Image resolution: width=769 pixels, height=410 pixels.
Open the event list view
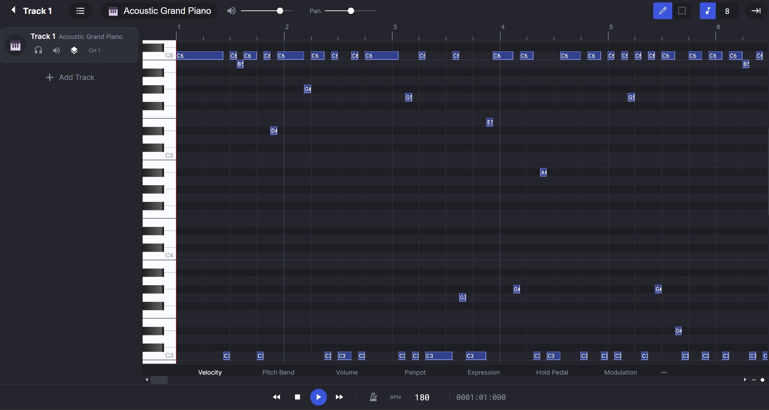pos(80,11)
